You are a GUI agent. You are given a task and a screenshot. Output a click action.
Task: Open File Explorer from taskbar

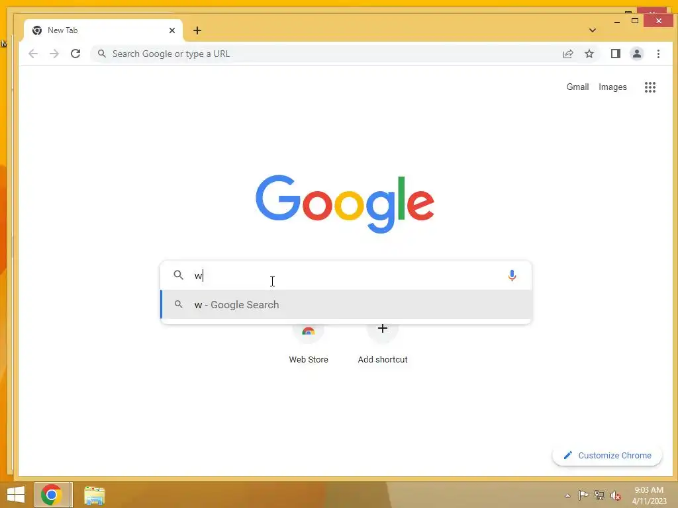pyautogui.click(x=94, y=495)
